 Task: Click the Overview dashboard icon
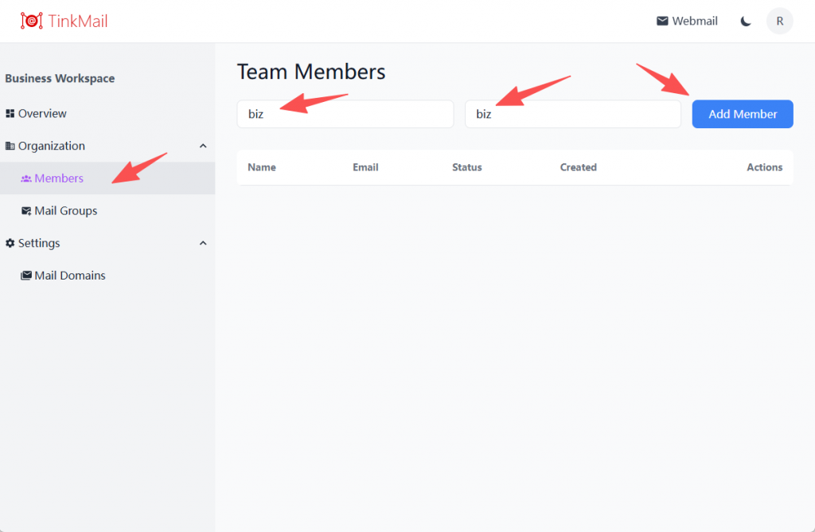click(10, 113)
